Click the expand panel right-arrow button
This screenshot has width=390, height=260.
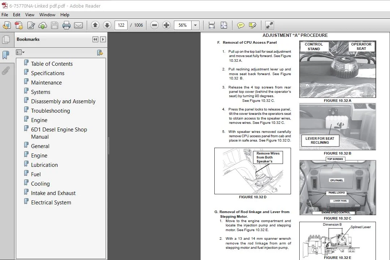tap(103, 39)
